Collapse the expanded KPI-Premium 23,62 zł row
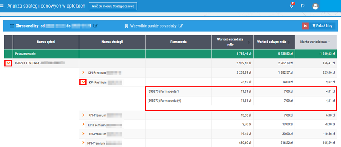 coord(83,82)
